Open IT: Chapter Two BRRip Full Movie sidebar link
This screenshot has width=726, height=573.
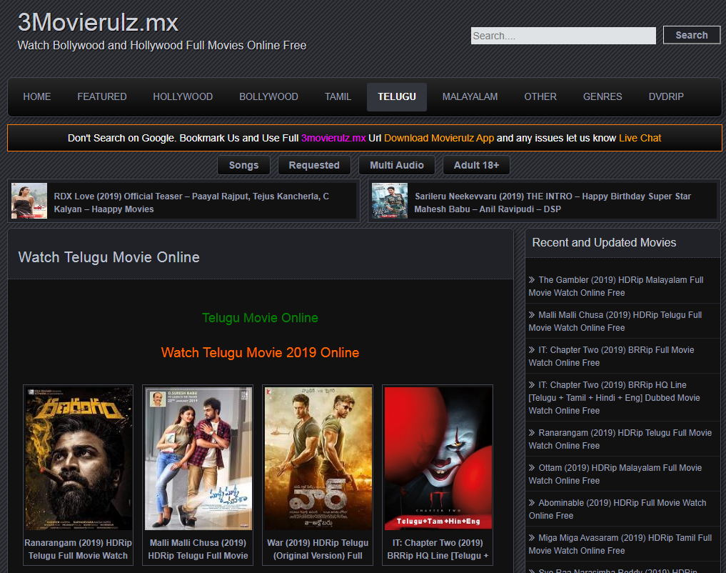pos(611,357)
